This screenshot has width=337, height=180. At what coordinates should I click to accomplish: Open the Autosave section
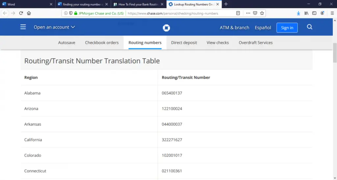click(66, 43)
